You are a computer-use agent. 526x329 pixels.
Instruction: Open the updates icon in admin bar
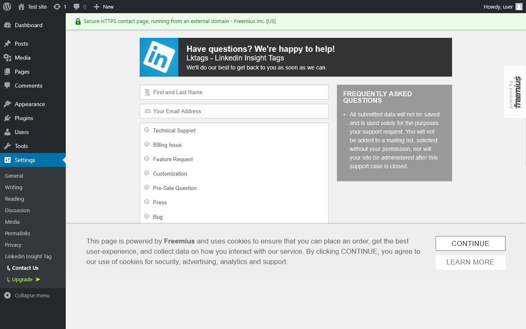tap(57, 7)
